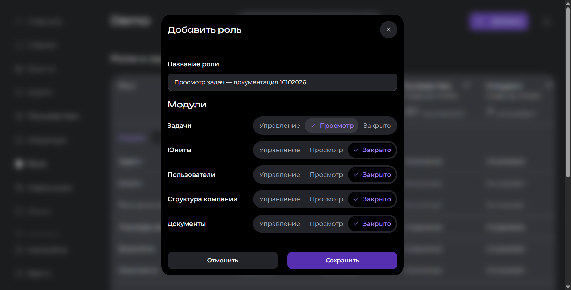Select Просмотр for Задачи
Viewport: 571px width, 290px height.
pyautogui.click(x=331, y=126)
